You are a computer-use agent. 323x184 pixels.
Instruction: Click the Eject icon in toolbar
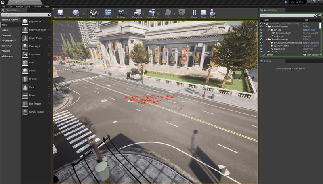coord(212,13)
